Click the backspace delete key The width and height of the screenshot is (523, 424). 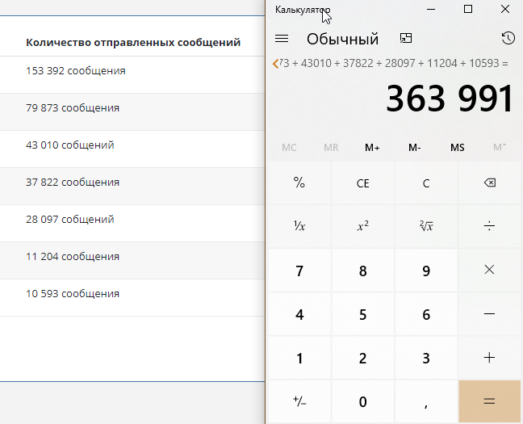click(x=489, y=183)
